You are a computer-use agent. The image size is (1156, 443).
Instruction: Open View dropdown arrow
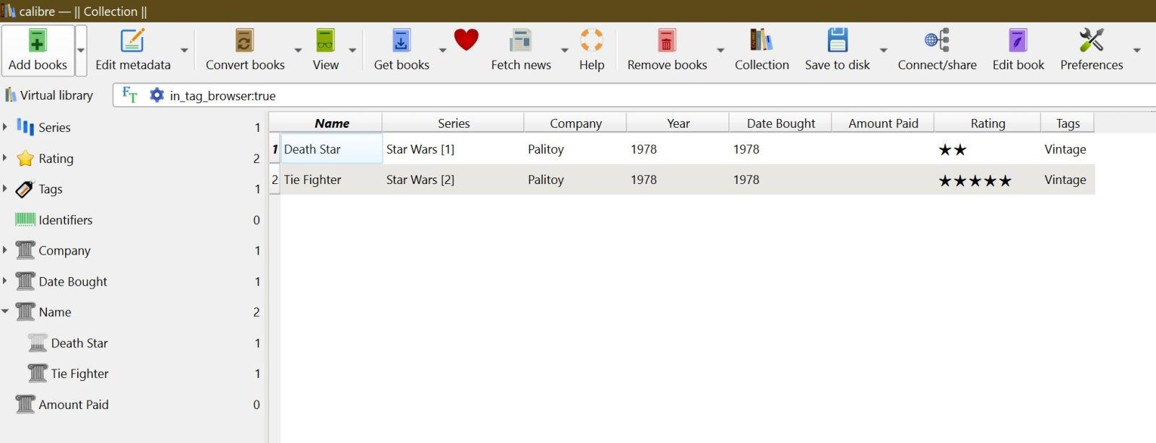[353, 50]
